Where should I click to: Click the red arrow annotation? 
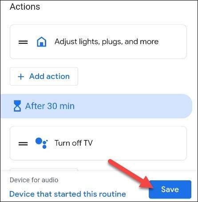[x=132, y=175]
